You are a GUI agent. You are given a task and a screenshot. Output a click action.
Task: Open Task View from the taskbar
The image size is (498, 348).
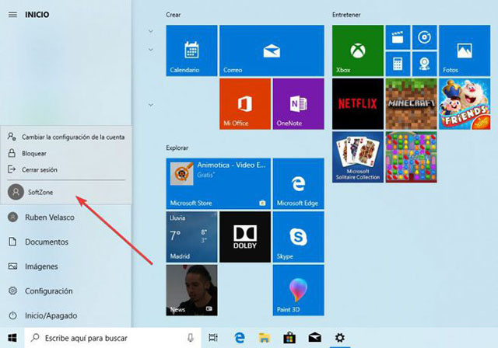tap(213, 338)
